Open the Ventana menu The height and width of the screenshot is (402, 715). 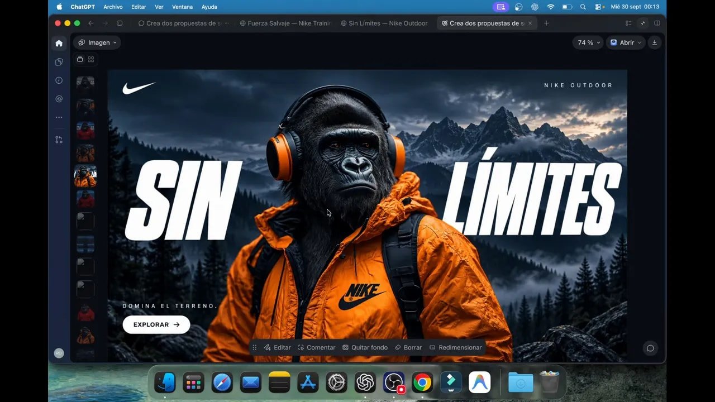[x=182, y=7]
